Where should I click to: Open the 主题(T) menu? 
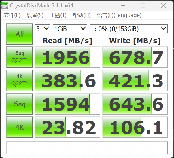point(58,15)
